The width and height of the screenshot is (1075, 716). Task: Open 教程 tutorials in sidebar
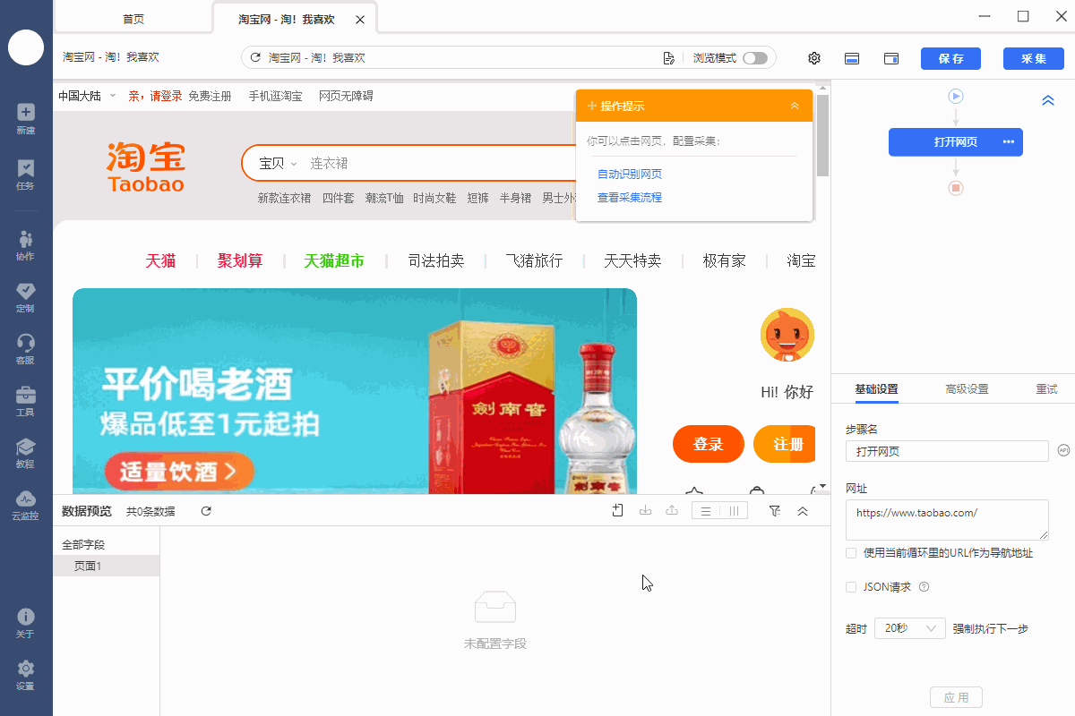[26, 452]
